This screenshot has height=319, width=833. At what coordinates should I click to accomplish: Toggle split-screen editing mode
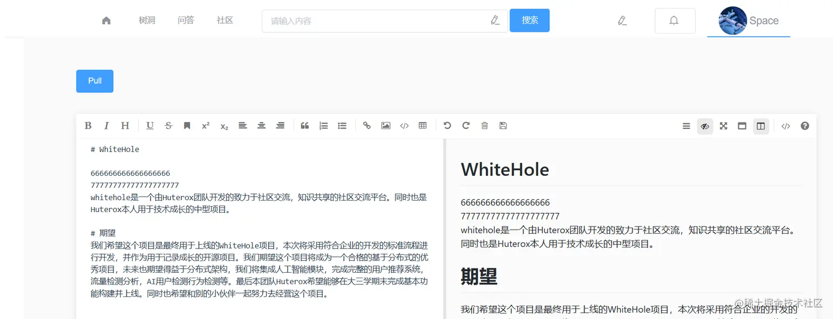(761, 126)
